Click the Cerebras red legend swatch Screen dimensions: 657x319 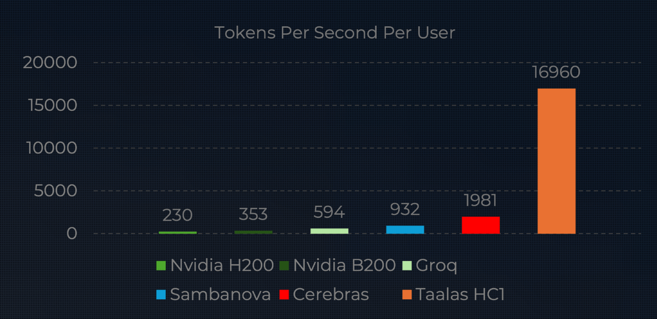click(x=284, y=295)
